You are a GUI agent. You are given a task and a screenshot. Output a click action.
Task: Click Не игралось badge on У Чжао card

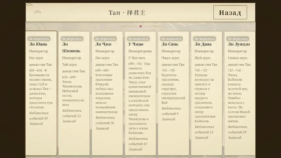(x=138, y=39)
